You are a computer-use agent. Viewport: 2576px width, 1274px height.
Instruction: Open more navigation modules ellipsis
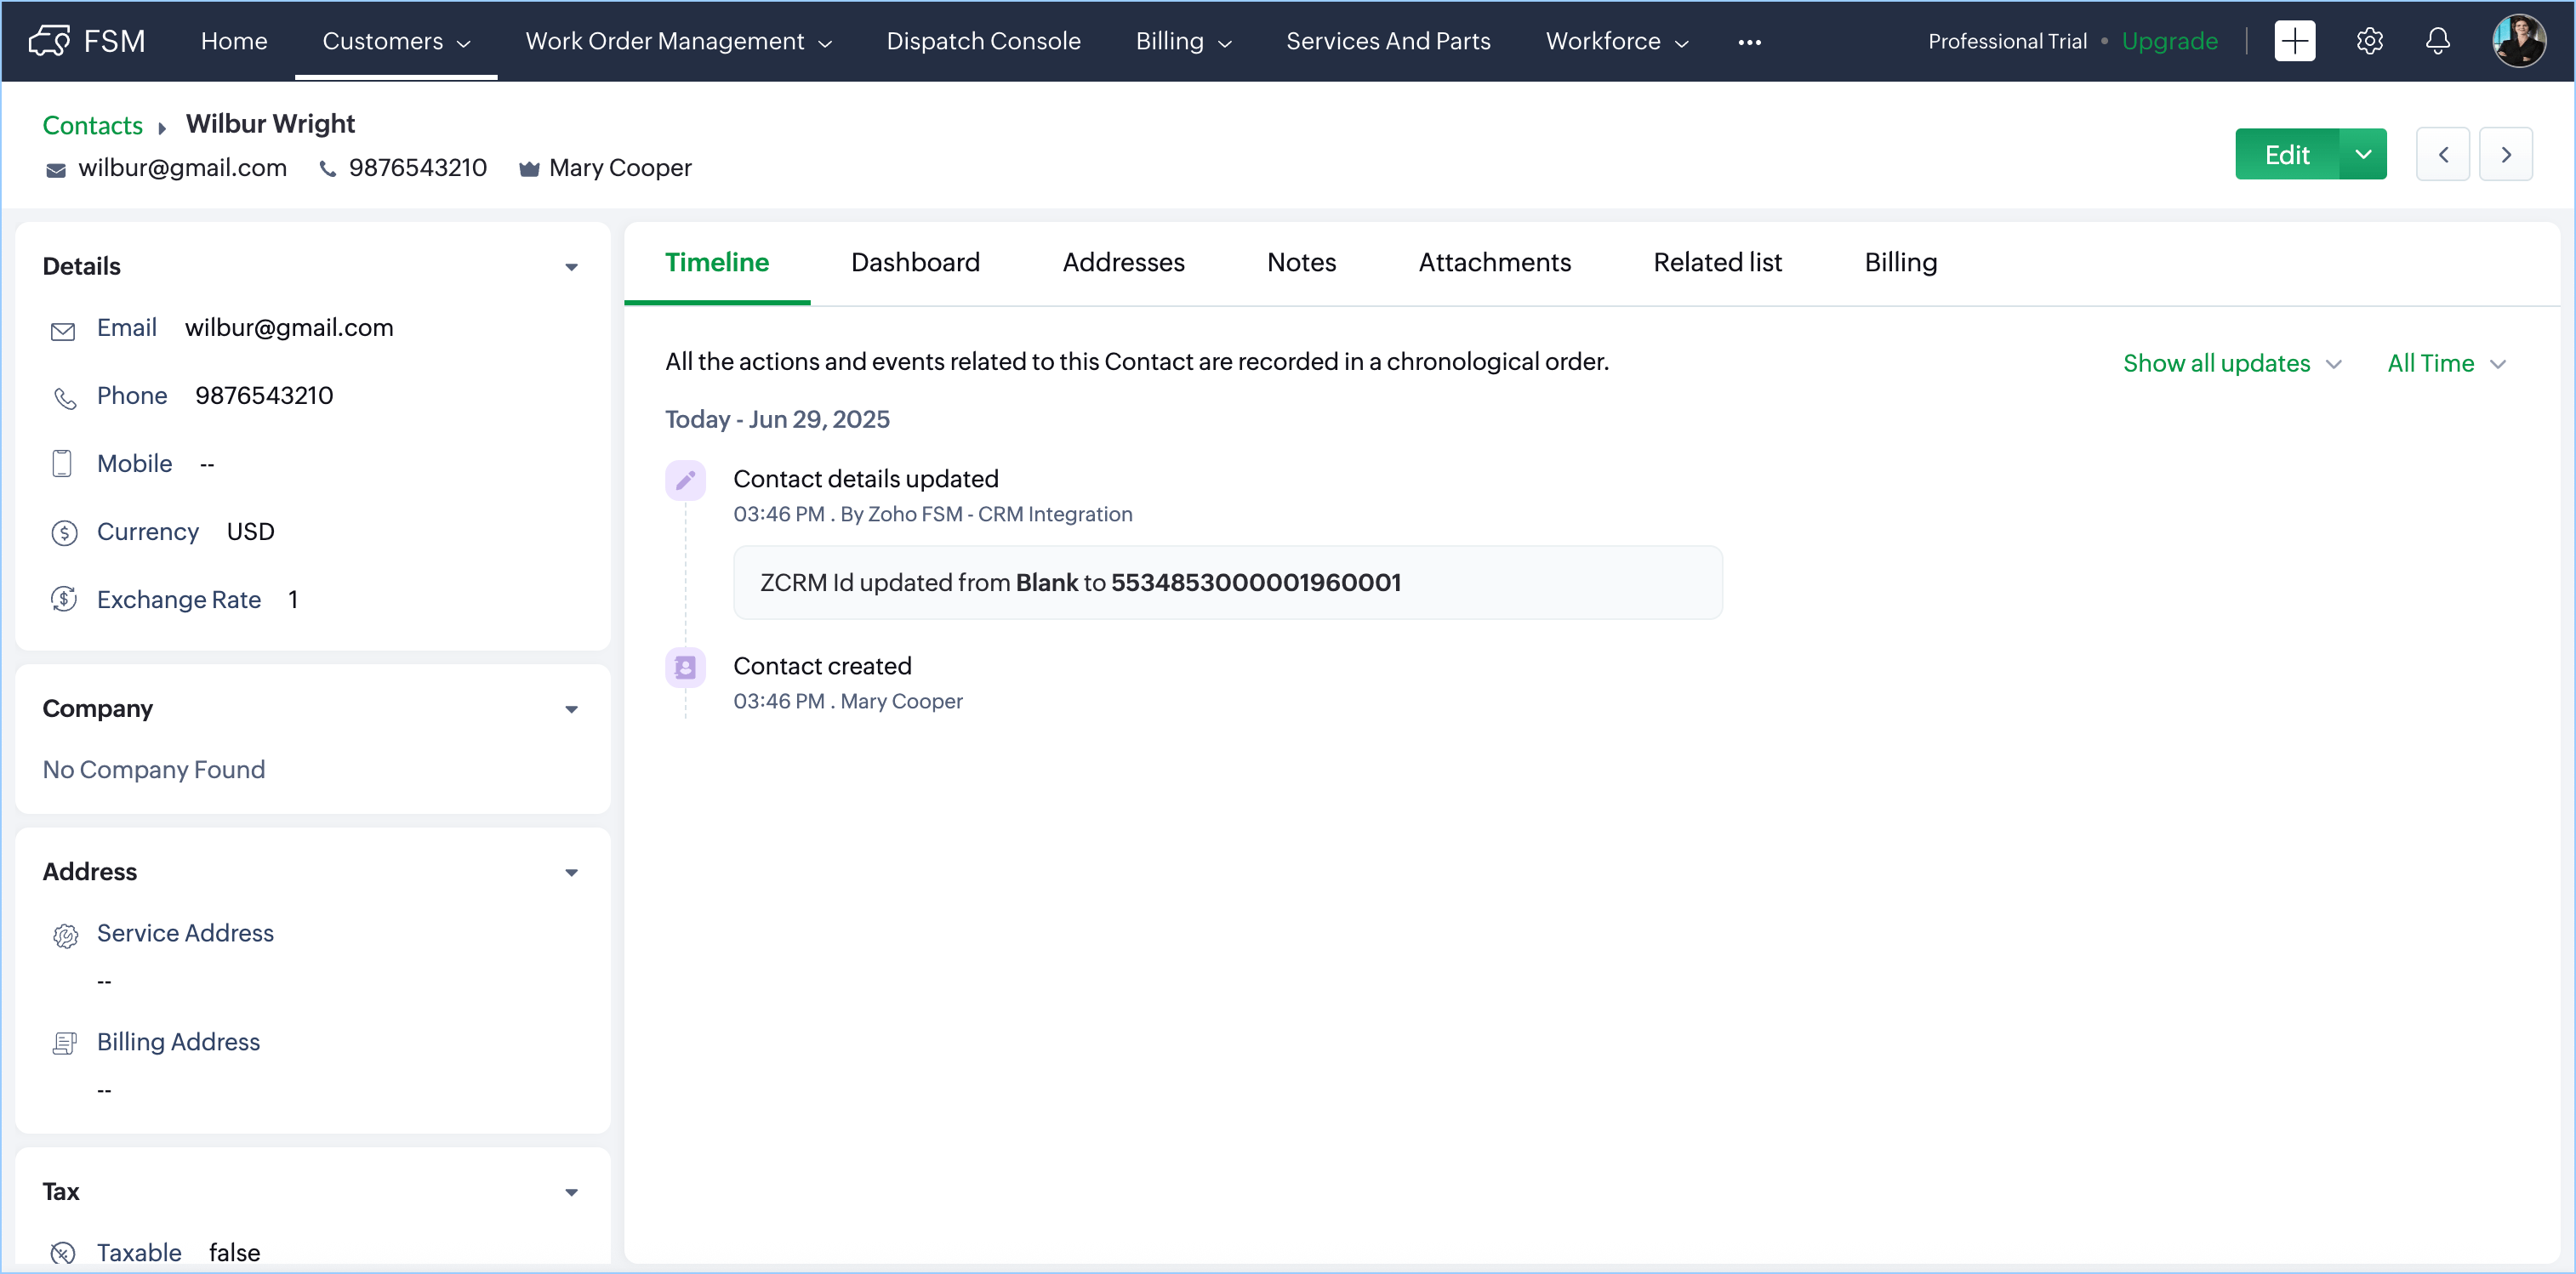(1749, 42)
